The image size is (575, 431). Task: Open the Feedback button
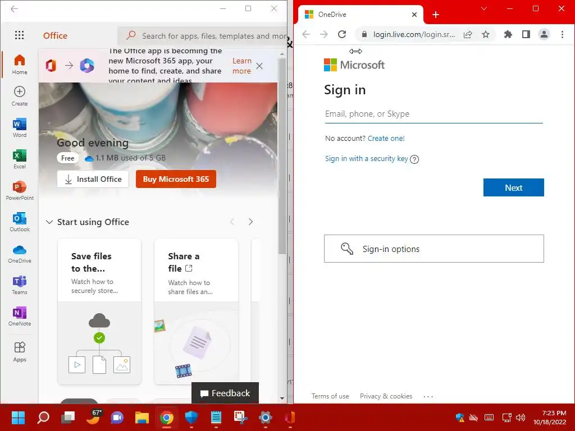coord(225,393)
